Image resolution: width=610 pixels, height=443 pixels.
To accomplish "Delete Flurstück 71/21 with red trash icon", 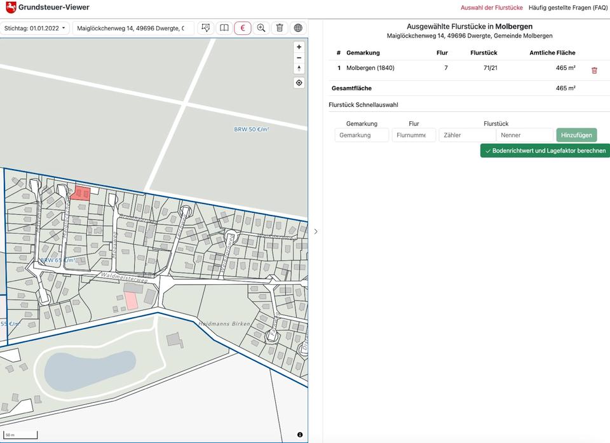I will (x=594, y=71).
